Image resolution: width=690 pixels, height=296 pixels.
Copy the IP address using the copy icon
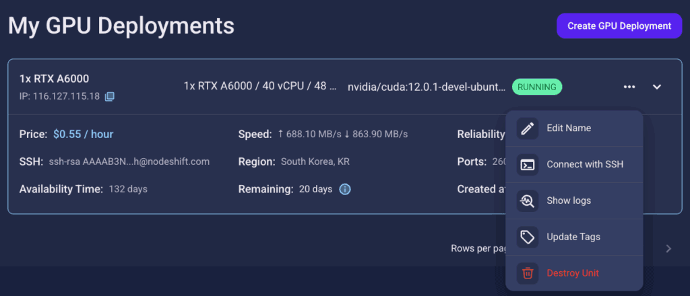pos(109,96)
